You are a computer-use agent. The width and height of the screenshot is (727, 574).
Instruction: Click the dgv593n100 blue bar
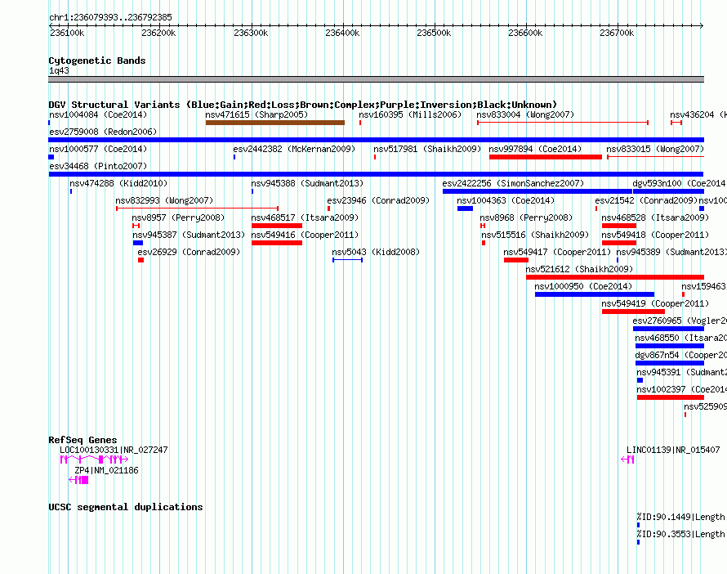(x=668, y=191)
